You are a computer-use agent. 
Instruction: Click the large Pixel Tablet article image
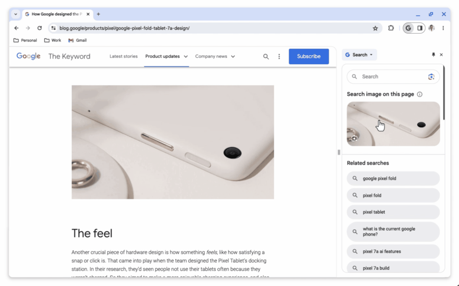point(173,142)
